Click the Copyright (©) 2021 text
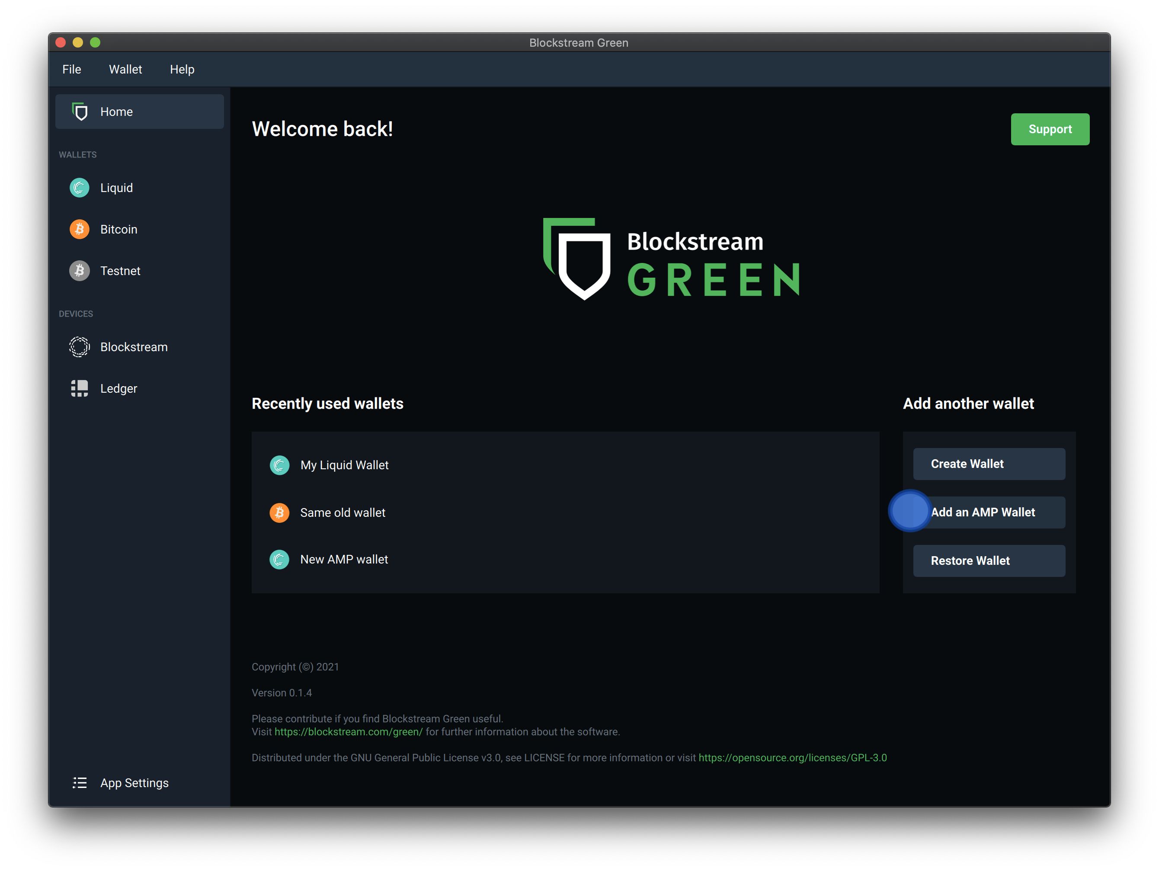Image resolution: width=1159 pixels, height=871 pixels. pos(295,666)
